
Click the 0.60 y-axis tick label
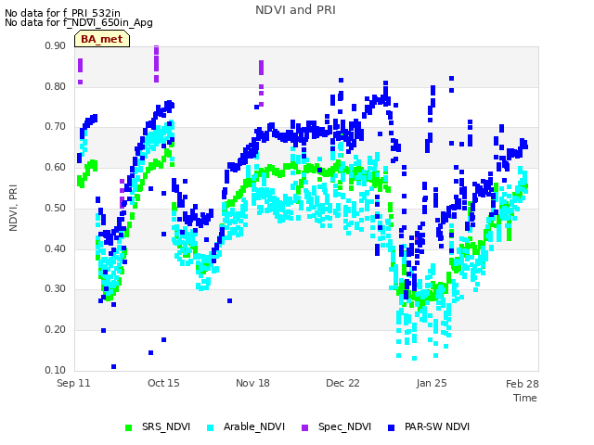coord(56,167)
